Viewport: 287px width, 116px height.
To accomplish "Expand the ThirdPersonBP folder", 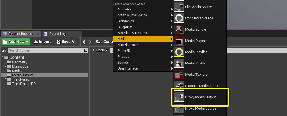I will [5, 84].
